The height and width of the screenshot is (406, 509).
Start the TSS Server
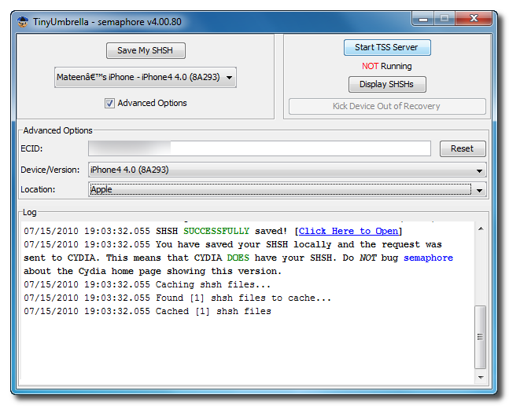pyautogui.click(x=387, y=47)
